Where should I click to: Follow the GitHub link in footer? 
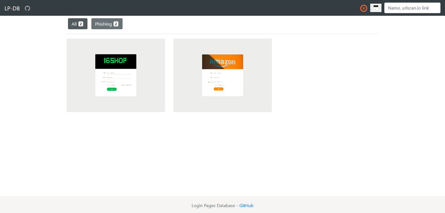246,206
